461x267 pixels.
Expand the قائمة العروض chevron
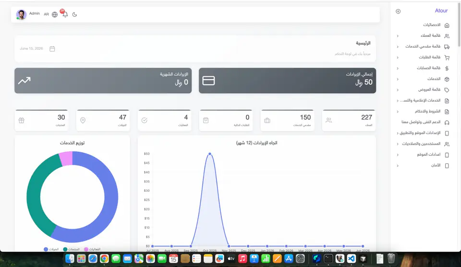coord(398,90)
